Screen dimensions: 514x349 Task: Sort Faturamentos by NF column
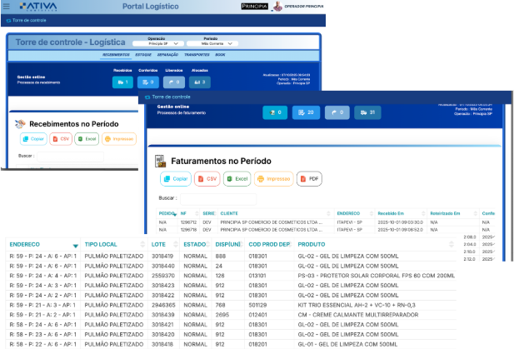(189, 213)
